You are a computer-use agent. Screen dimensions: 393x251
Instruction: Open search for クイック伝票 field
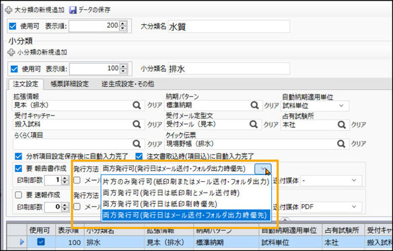[x=341, y=144]
